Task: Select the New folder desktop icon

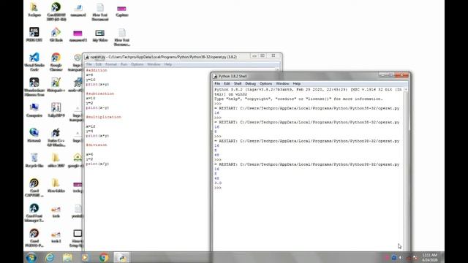Action: (x=56, y=185)
